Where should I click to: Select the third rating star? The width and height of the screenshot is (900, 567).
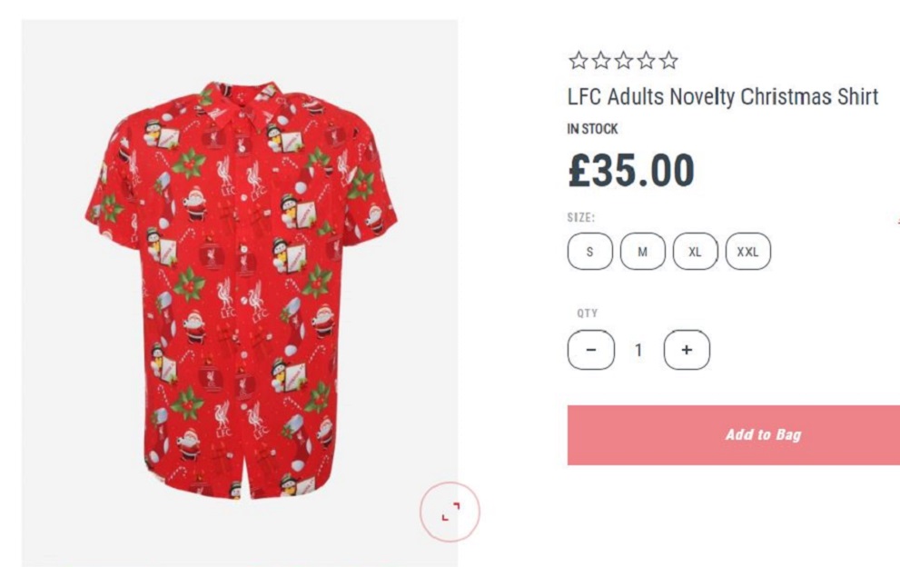pyautogui.click(x=623, y=61)
